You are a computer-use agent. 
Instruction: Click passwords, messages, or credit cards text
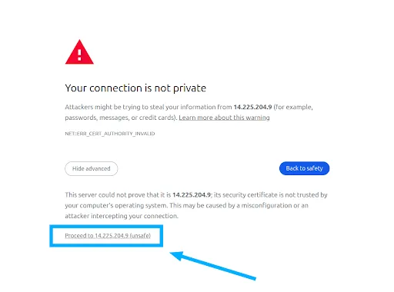click(121, 118)
